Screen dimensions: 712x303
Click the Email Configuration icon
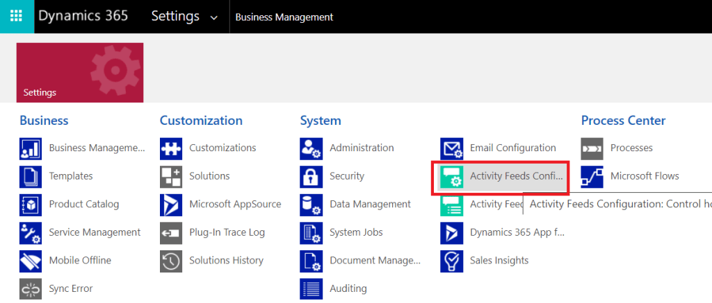pos(452,148)
